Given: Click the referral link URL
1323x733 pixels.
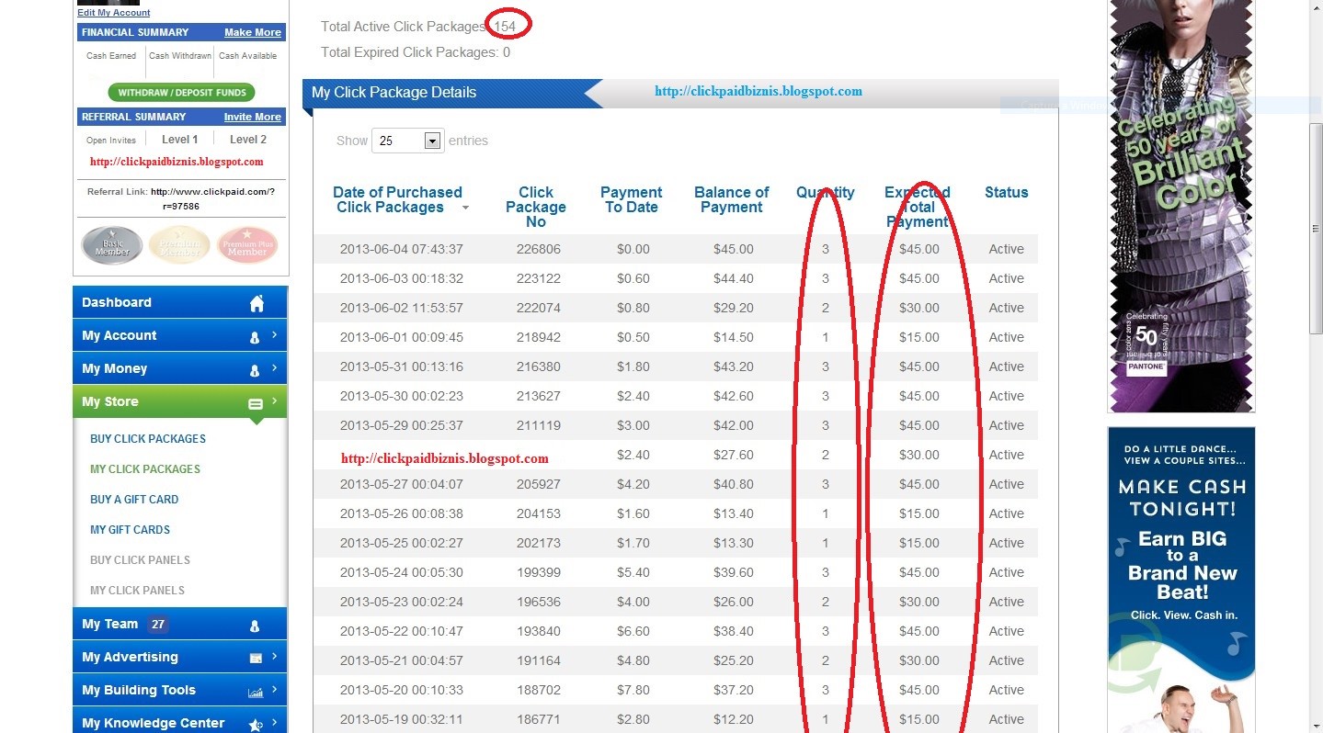Looking at the screenshot, I should pos(212,199).
